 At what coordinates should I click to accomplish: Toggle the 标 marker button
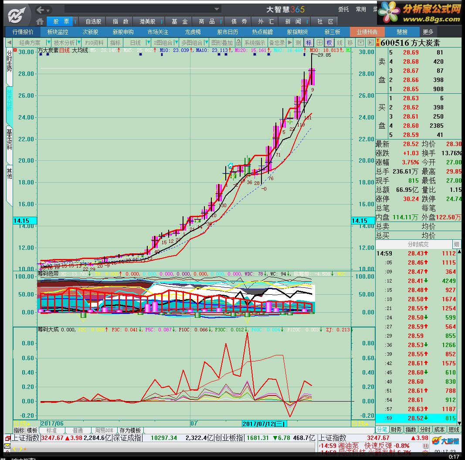click(x=309, y=43)
